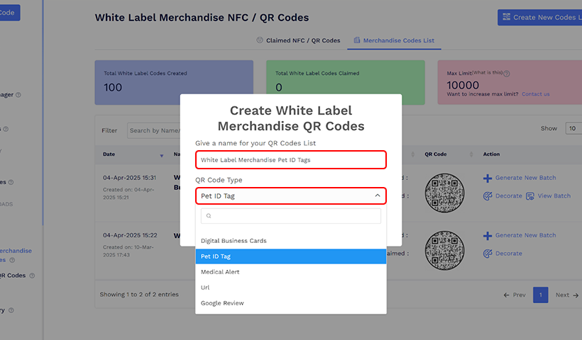Click the help icon next to QR Codes in sidebar
582x340 pixels.
click(x=32, y=276)
